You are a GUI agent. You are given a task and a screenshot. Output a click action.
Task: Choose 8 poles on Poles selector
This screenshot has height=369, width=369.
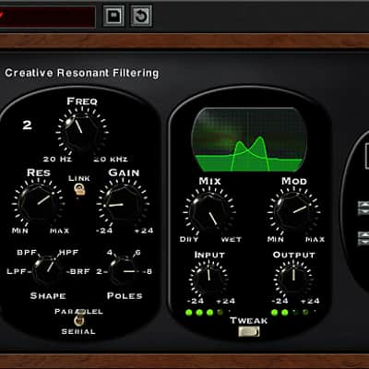[149, 271]
